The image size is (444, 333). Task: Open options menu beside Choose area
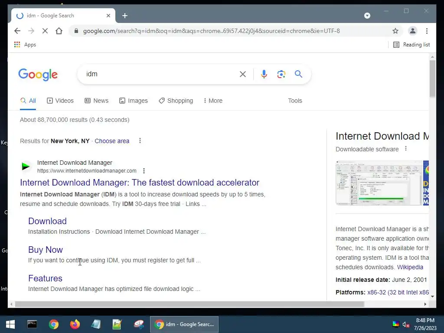[140, 141]
